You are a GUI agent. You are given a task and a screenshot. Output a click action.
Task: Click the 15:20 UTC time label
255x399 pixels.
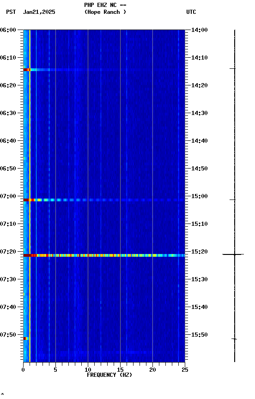pos(200,252)
